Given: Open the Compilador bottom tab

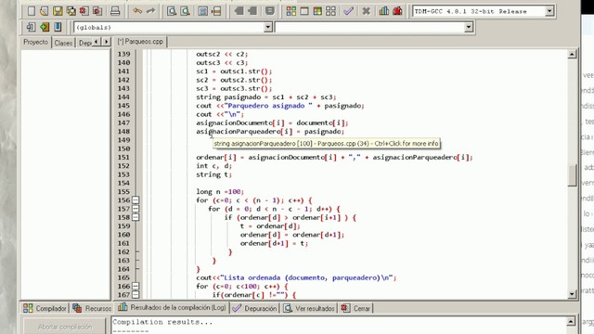Looking at the screenshot, I should (x=45, y=308).
